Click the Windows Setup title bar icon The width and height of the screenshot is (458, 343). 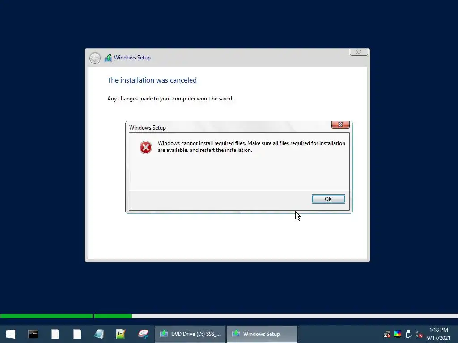[x=108, y=58]
